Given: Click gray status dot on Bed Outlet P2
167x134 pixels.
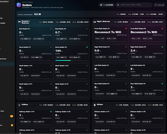Looking at the screenshot, I should [x=87, y=29].
